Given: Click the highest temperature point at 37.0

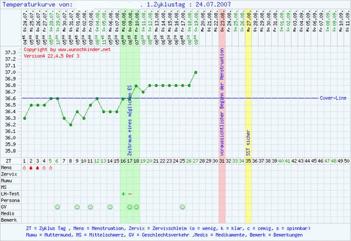Looking at the screenshot, I should [195, 72].
